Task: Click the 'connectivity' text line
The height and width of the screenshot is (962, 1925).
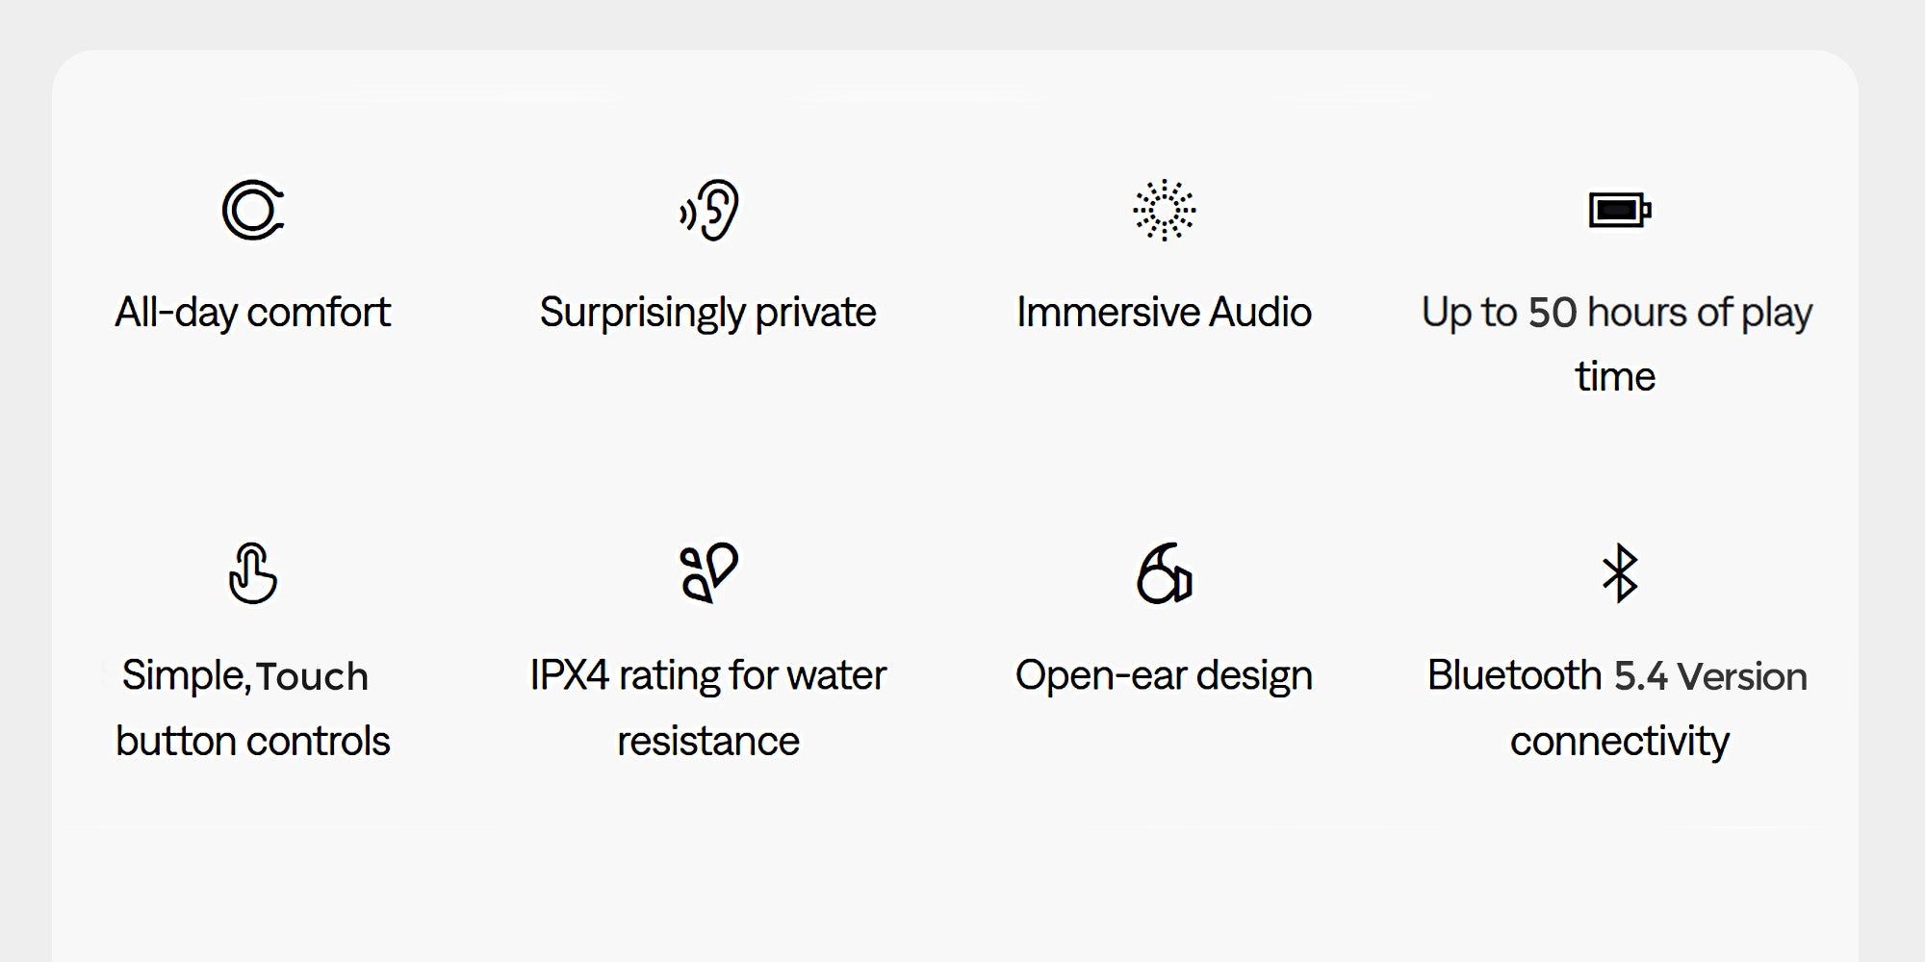Action: pyautogui.click(x=1619, y=741)
